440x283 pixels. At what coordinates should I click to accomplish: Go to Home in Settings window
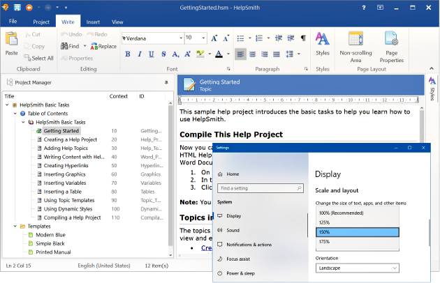[233, 174]
